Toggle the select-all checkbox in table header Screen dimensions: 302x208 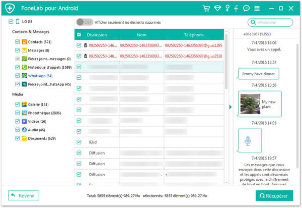pos(79,34)
